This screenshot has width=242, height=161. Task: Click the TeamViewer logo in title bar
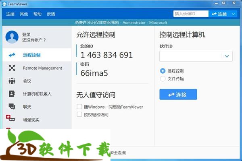click(4, 4)
